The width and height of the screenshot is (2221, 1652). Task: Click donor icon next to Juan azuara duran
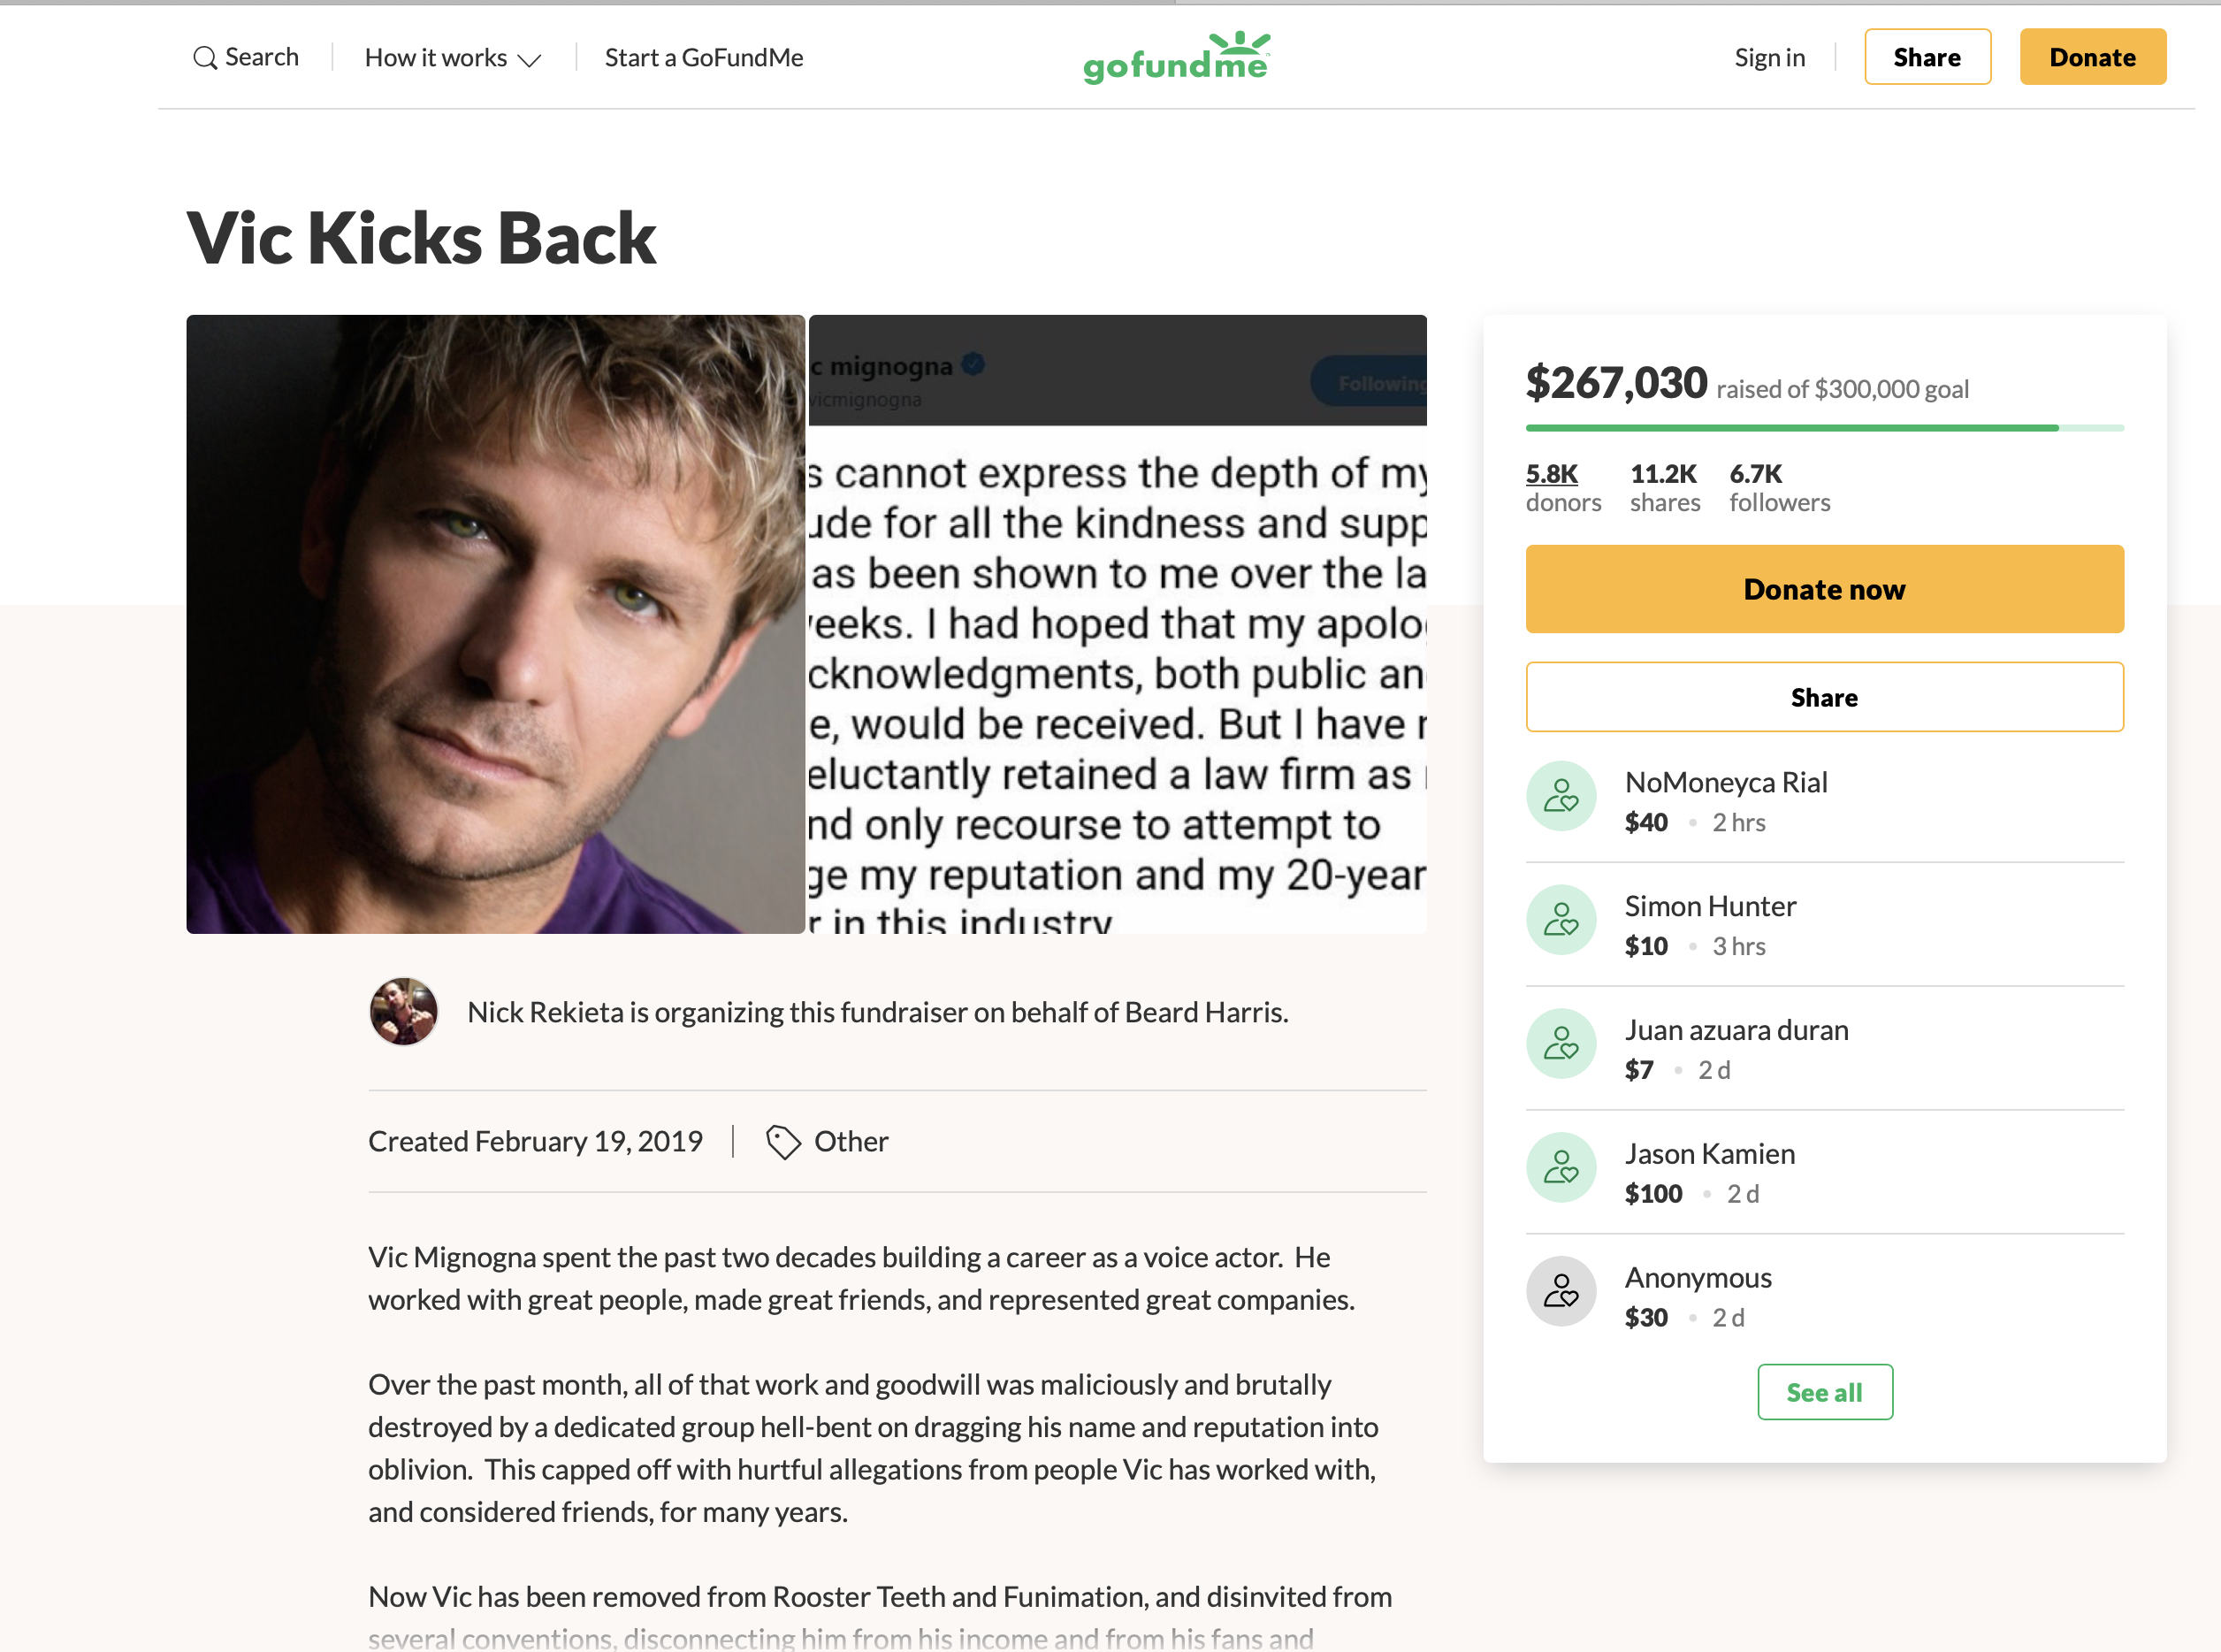click(1561, 1044)
